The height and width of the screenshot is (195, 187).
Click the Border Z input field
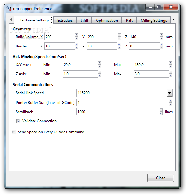(144, 46)
